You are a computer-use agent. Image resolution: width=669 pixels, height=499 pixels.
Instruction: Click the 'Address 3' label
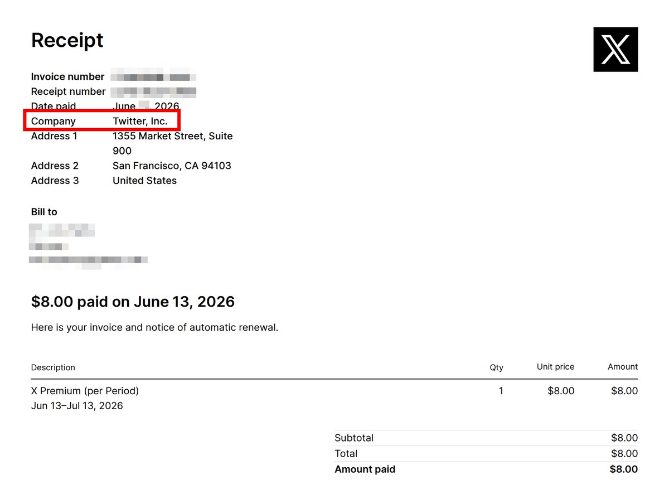[55, 181]
